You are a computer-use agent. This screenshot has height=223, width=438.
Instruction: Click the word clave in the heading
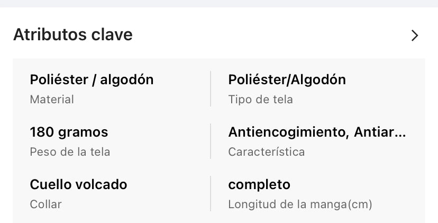pyautogui.click(x=112, y=35)
